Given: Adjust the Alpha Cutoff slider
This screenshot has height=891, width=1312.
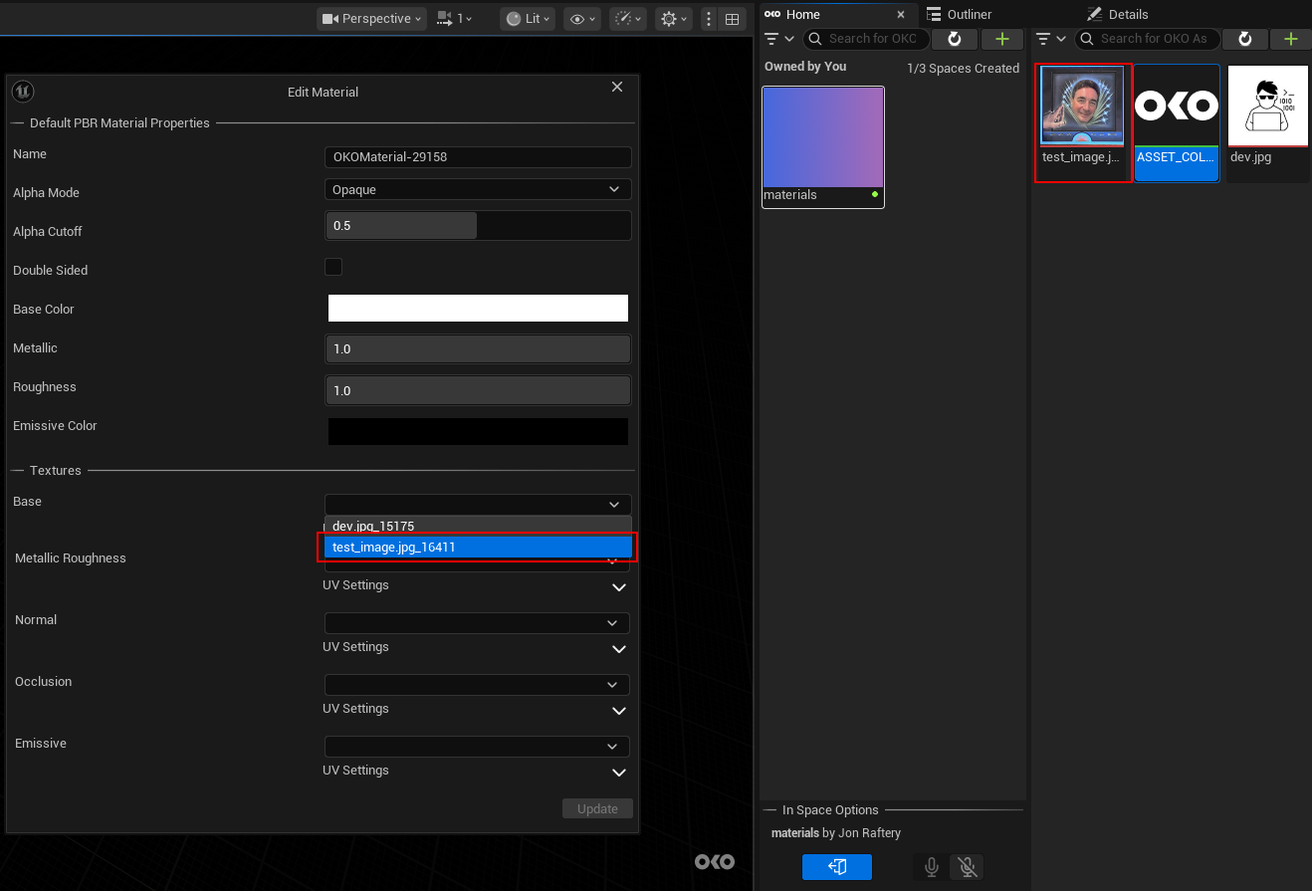Looking at the screenshot, I should click(x=478, y=225).
